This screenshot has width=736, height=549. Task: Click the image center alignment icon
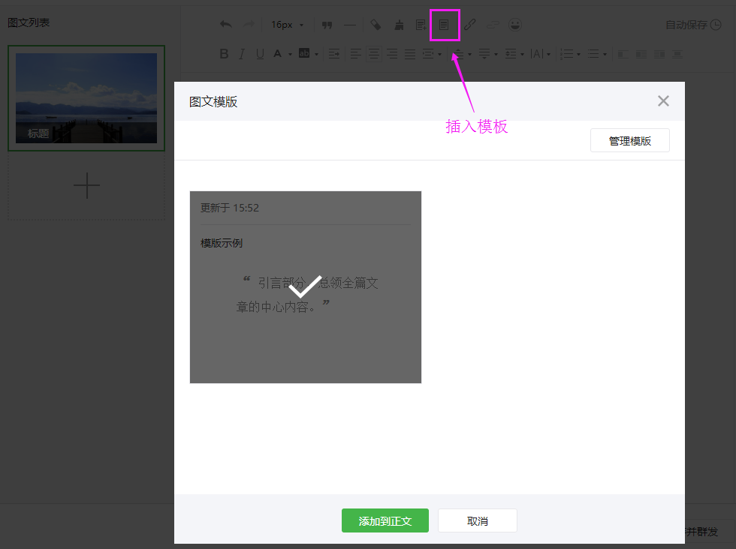(x=677, y=55)
